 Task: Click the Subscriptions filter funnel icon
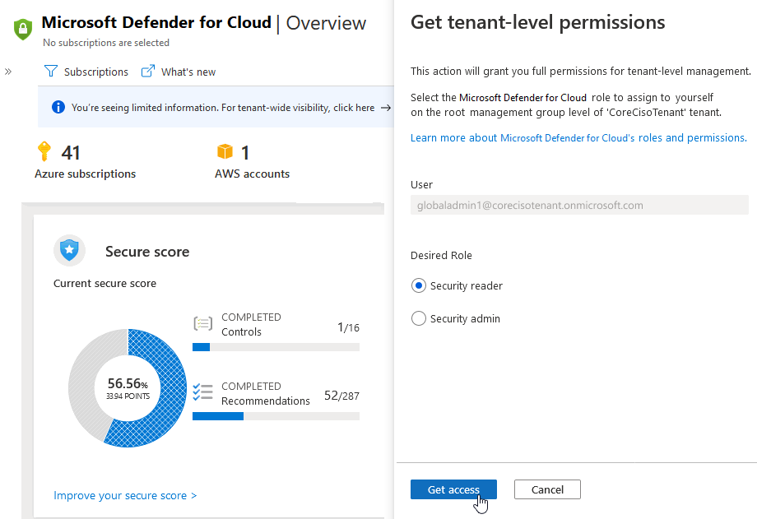pyautogui.click(x=51, y=72)
